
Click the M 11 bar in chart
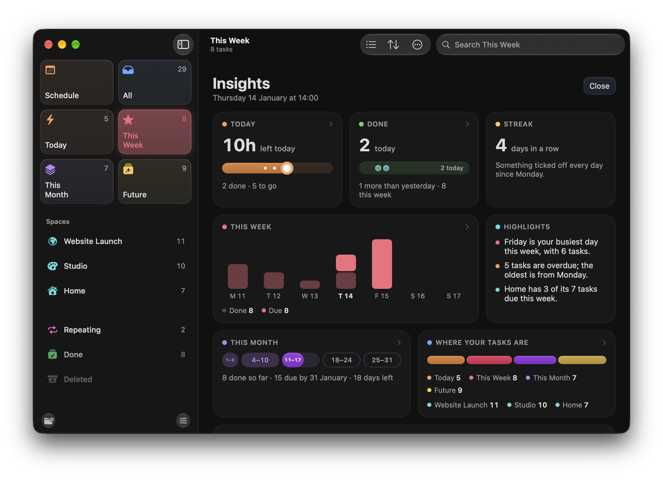tap(238, 276)
